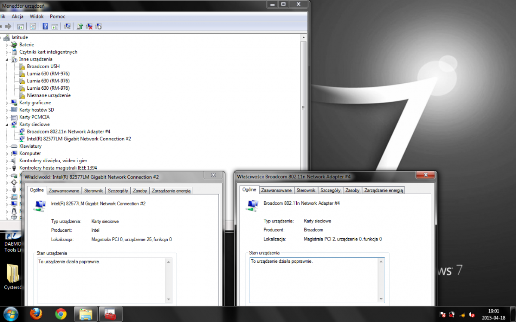
Task: Click Device Manager scrollbar up arrow
Action: [303, 38]
